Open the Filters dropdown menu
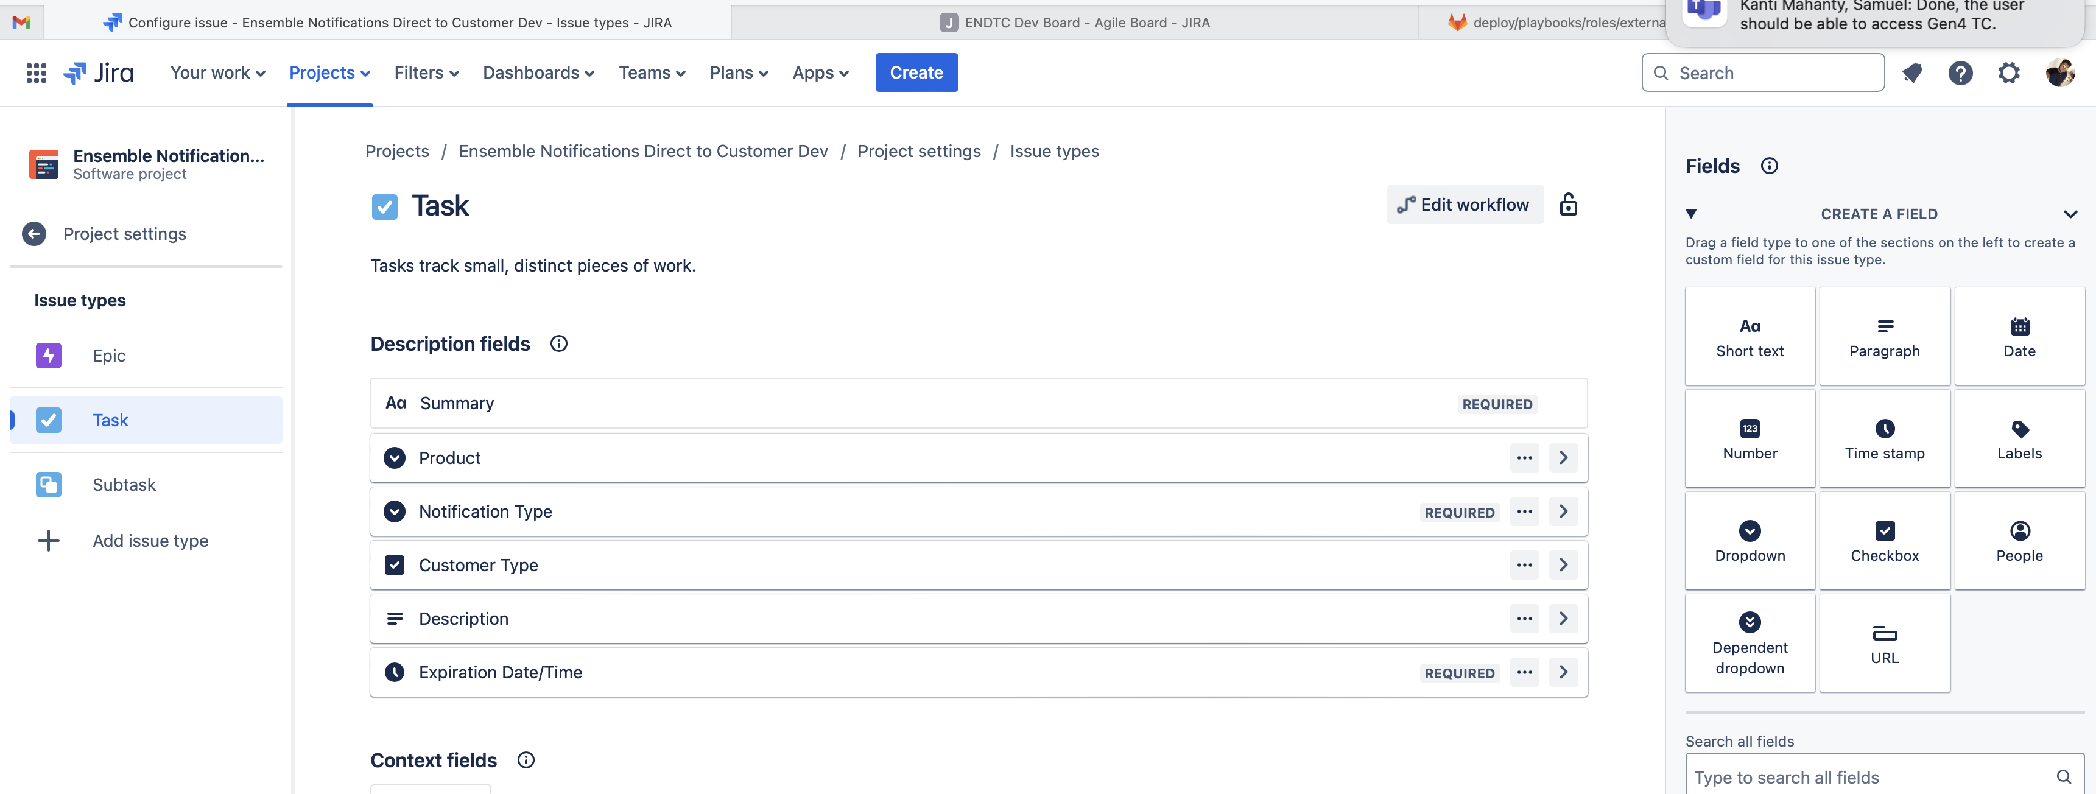Image resolution: width=2096 pixels, height=794 pixels. 426,73
